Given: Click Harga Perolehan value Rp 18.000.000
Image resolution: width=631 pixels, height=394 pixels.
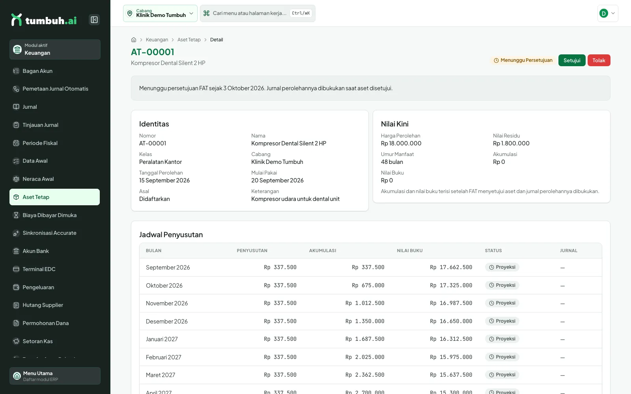Looking at the screenshot, I should 401,143.
